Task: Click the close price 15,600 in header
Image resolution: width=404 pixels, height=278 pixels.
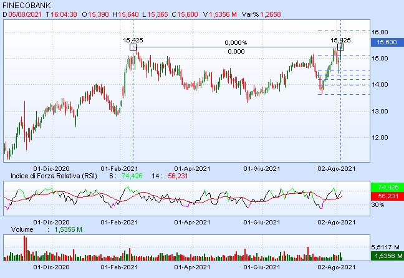Action: 188,14
